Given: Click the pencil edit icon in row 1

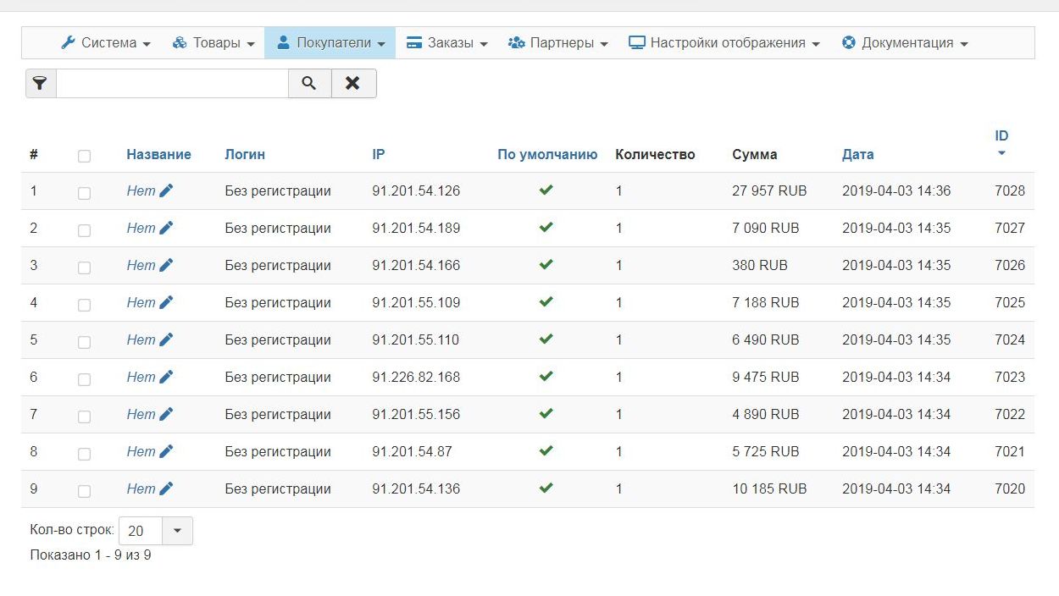Looking at the screenshot, I should 166,191.
